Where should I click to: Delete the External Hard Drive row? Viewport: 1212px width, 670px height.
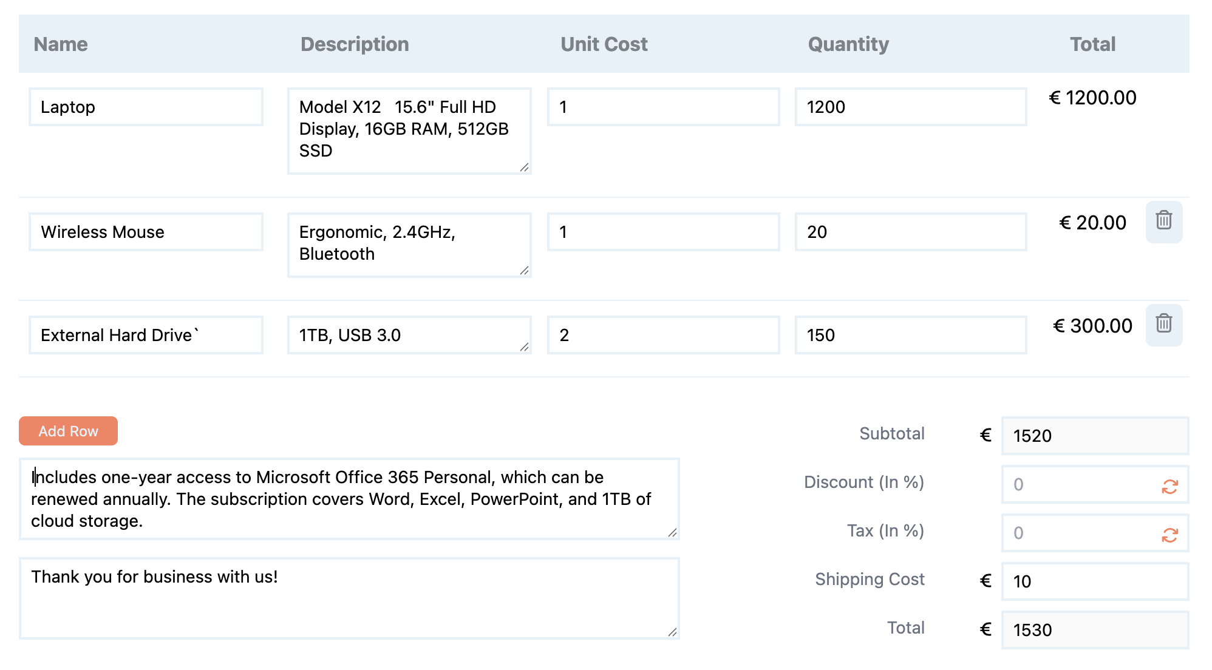[1163, 325]
